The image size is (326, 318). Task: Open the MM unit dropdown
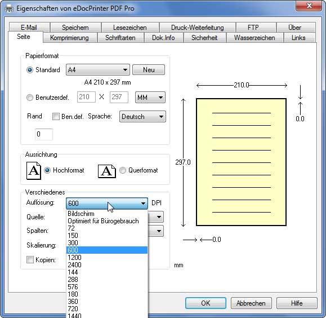click(150, 97)
